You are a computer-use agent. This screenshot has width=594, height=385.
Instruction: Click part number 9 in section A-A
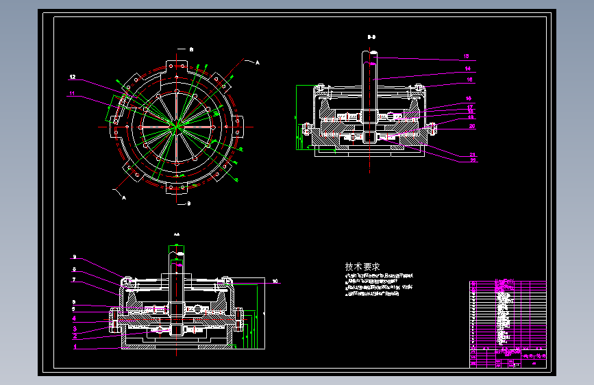[x=75, y=257]
